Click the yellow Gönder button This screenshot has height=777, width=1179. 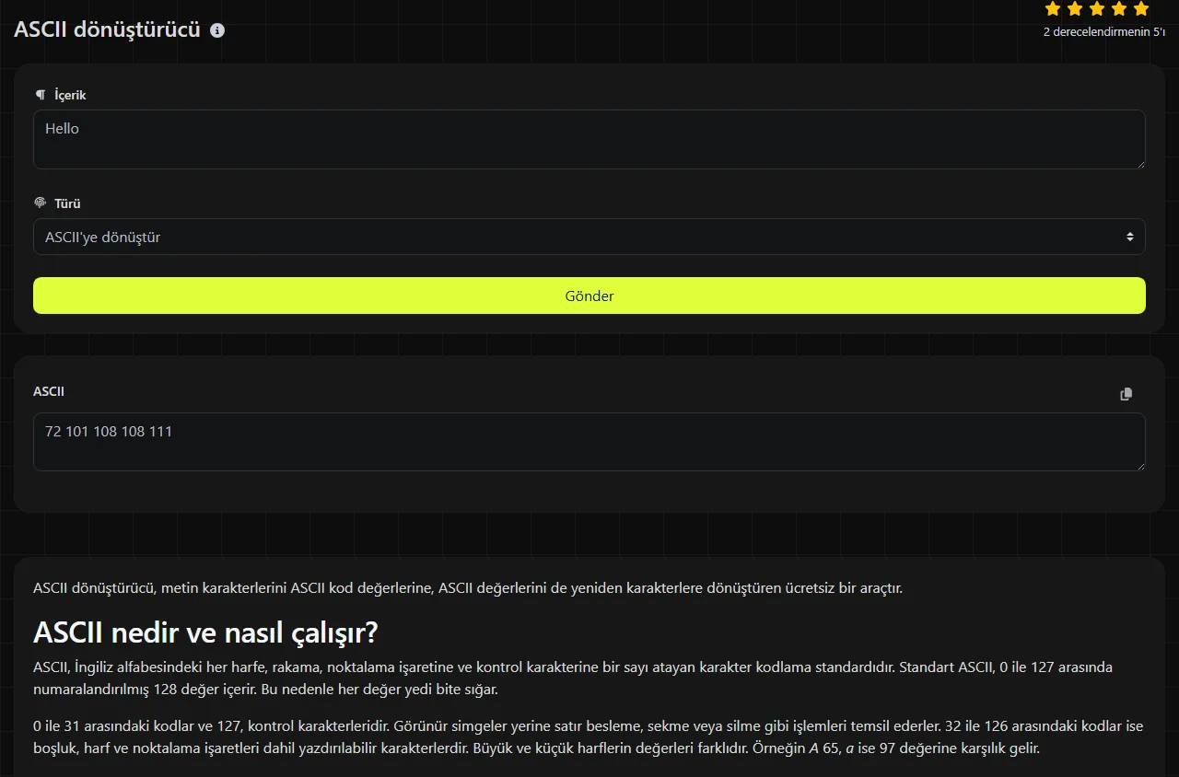pyautogui.click(x=589, y=296)
